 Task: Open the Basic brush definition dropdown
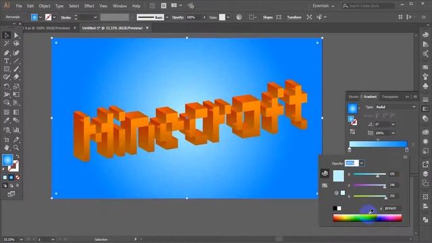tap(167, 18)
